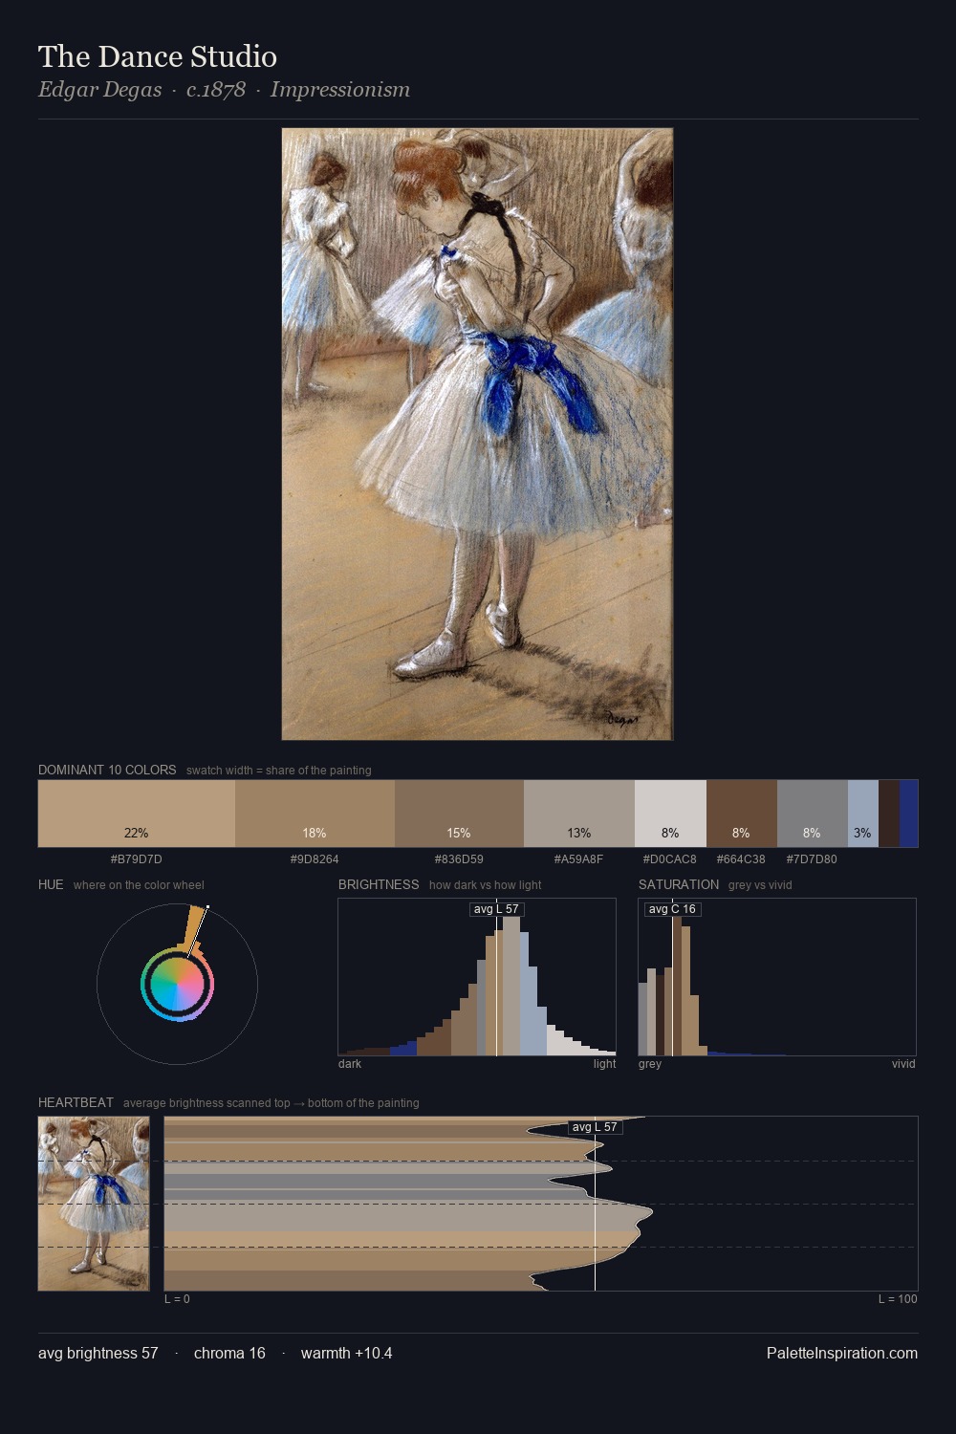Image resolution: width=956 pixels, height=1434 pixels.
Task: Click the small painting thumbnail beside Heartbeat chart
Action: [x=94, y=1204]
